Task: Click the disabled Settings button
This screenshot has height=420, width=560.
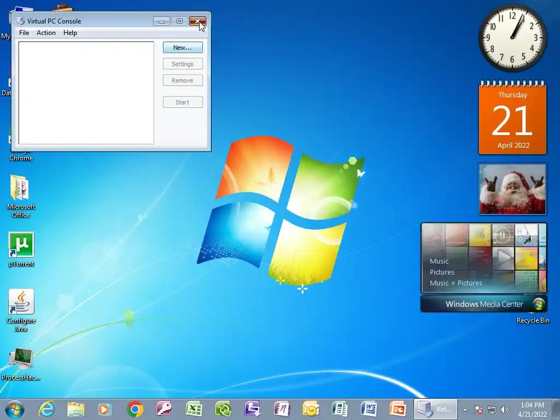Action: tap(183, 64)
